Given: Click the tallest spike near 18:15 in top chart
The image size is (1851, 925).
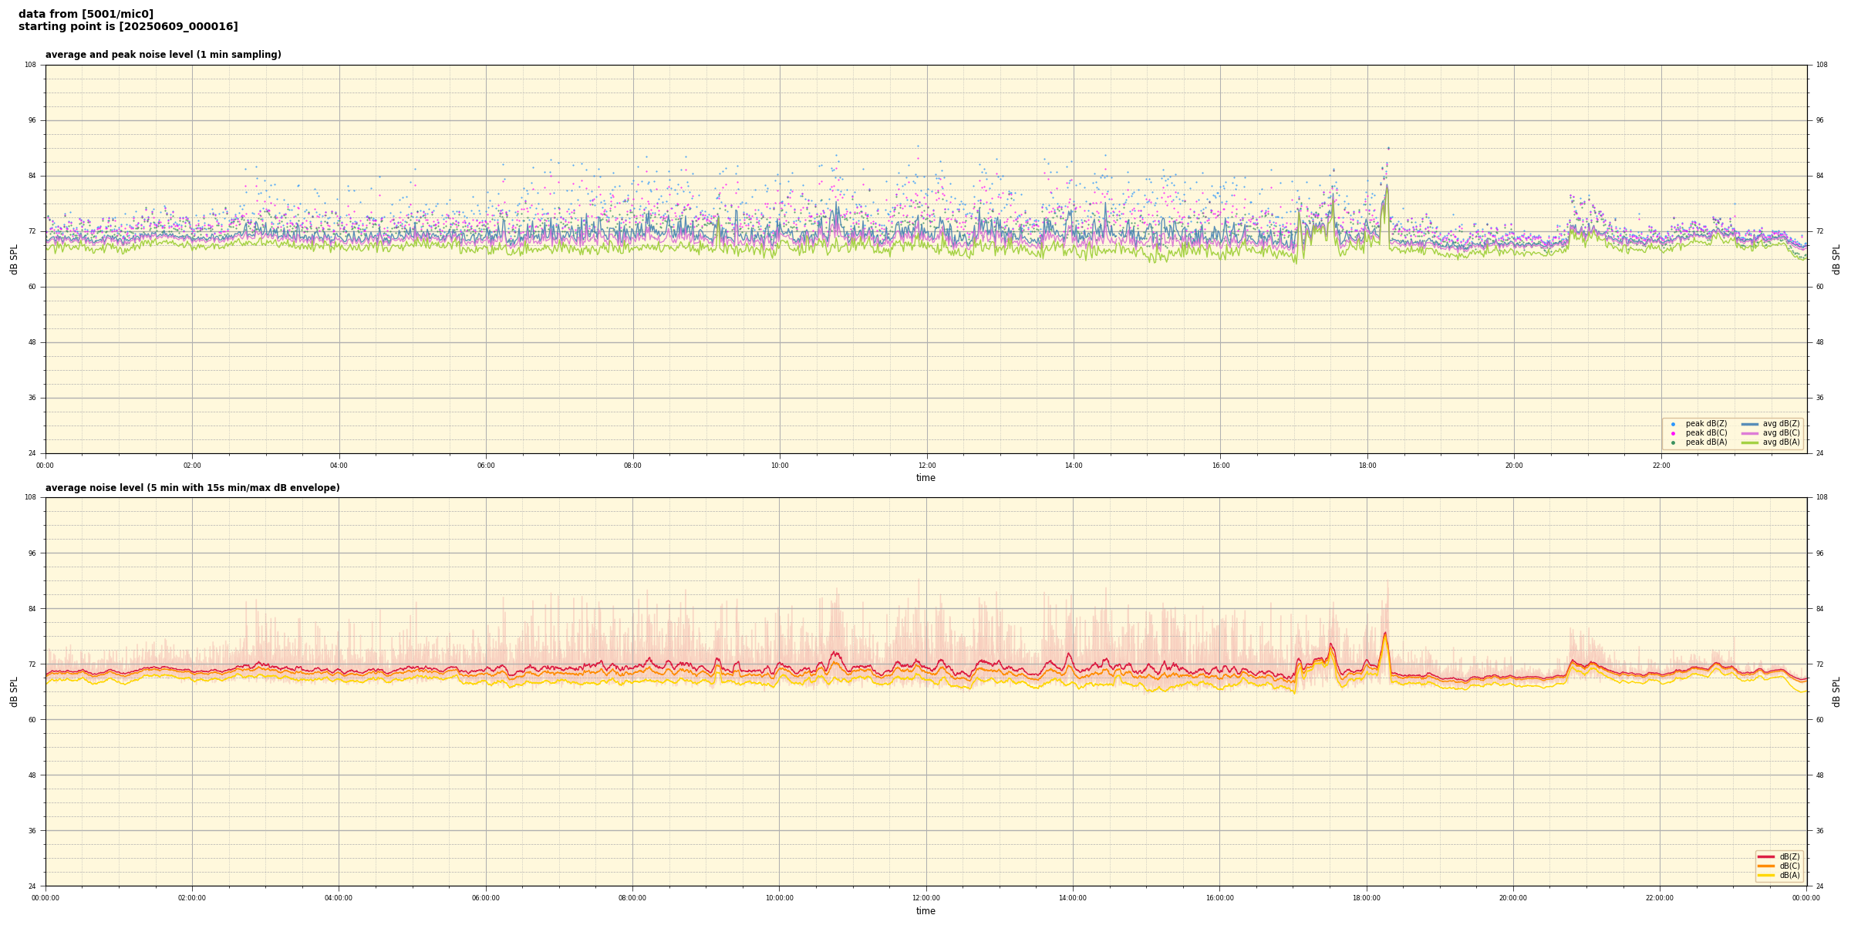Looking at the screenshot, I should point(1387,185).
